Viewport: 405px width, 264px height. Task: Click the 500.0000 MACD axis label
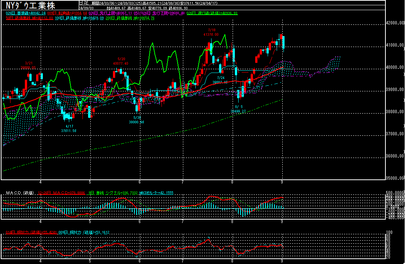point(395,193)
